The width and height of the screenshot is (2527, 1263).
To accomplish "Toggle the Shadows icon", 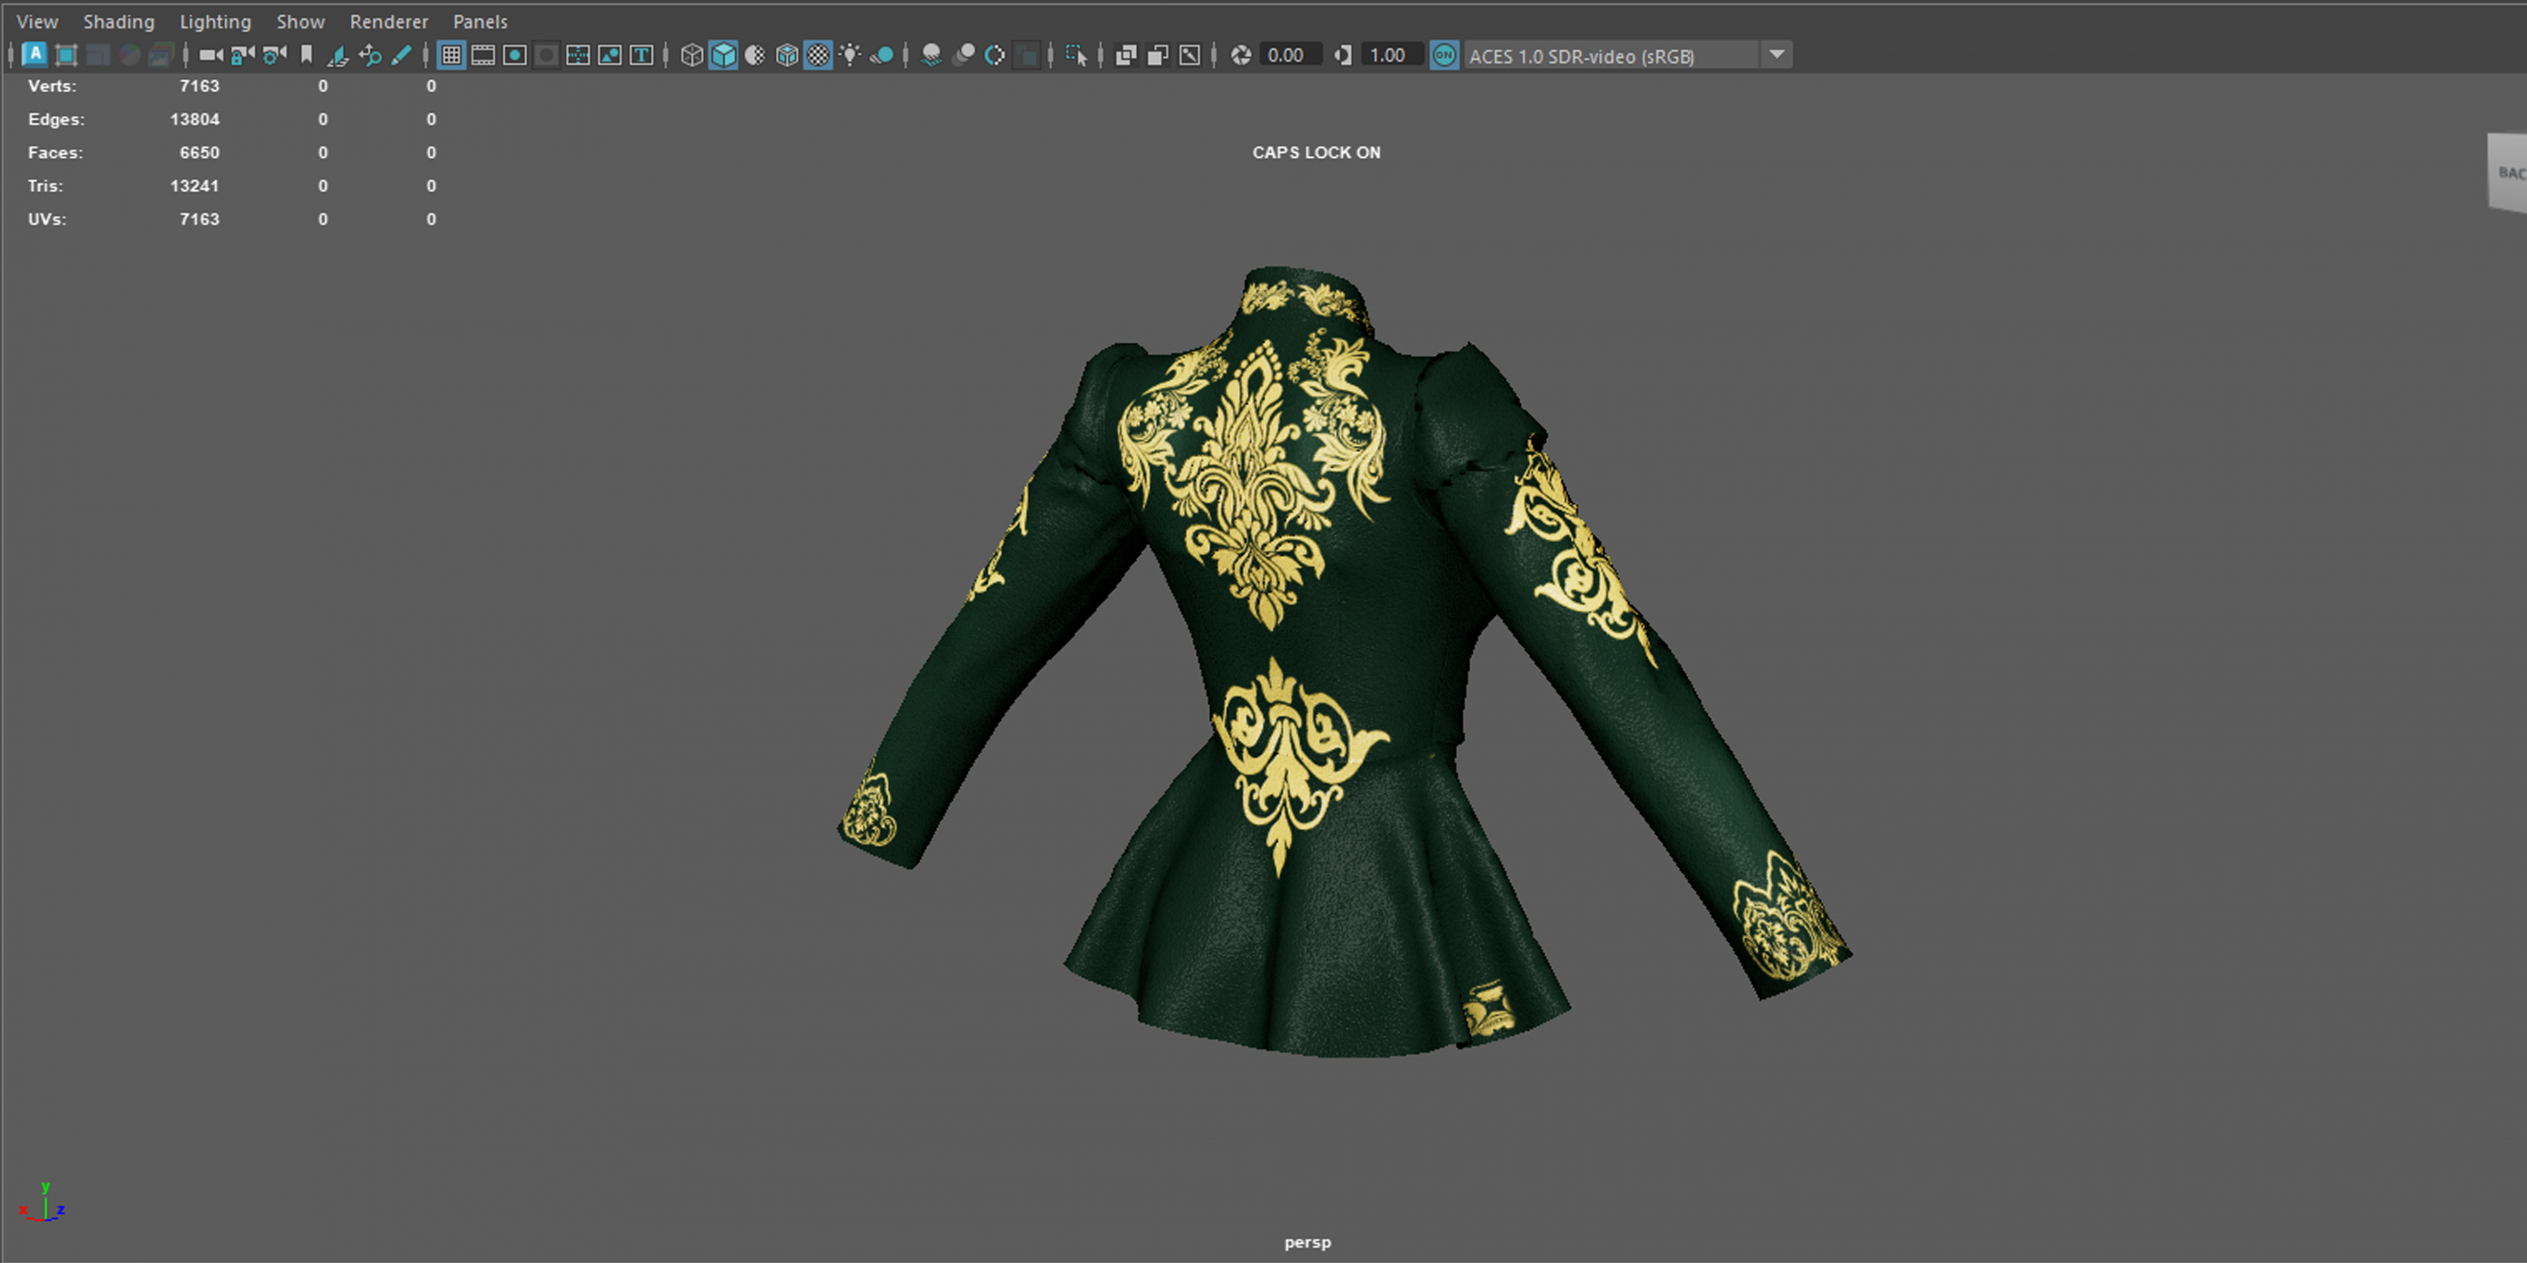I will (882, 55).
